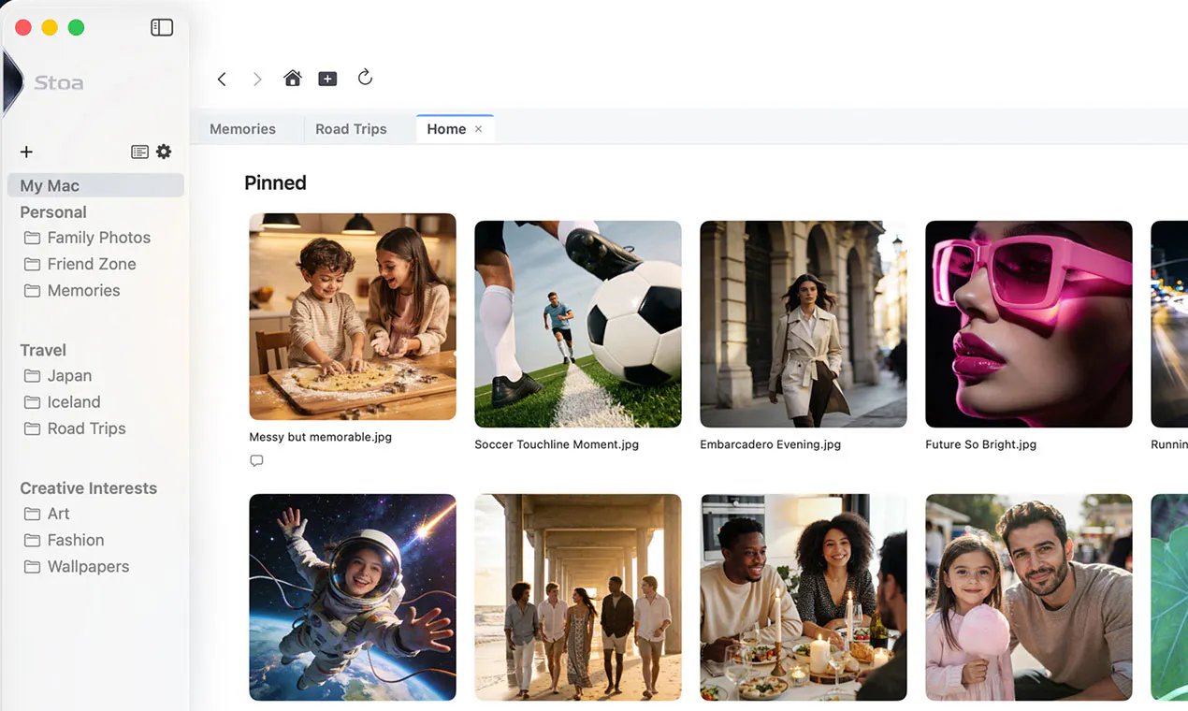
Task: Click the Soccer Touchline Moment.jpg filename
Action: point(557,444)
